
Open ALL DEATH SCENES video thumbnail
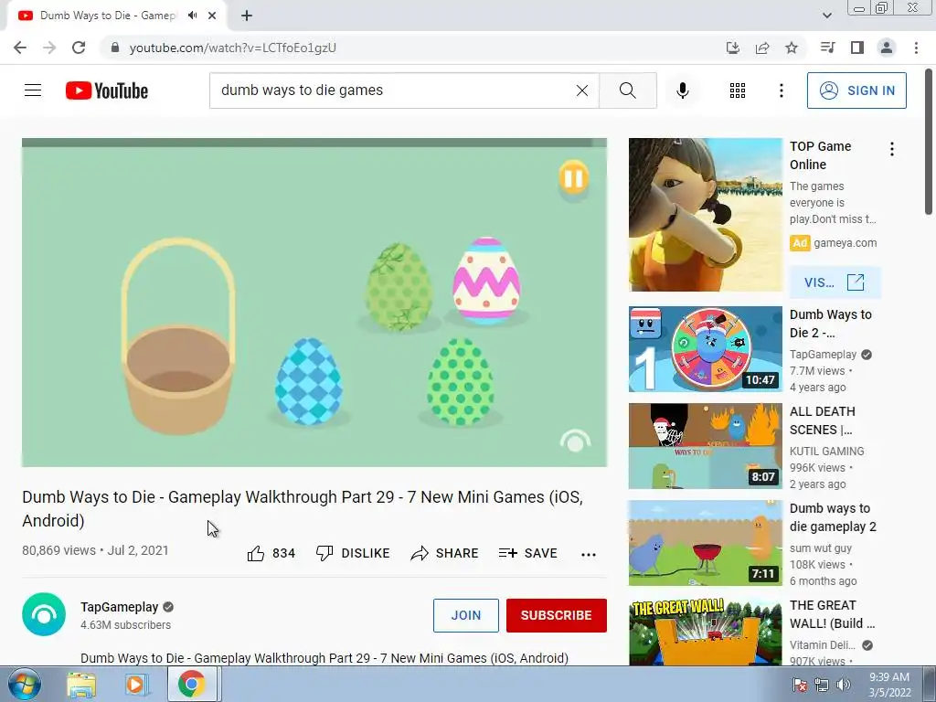click(x=705, y=446)
